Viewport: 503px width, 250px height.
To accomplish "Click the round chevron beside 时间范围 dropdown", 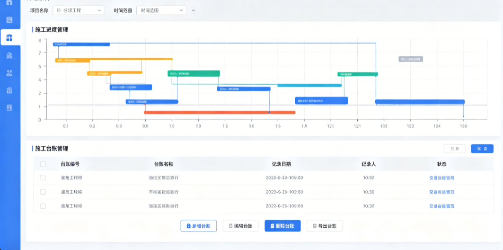I will click(x=193, y=10).
